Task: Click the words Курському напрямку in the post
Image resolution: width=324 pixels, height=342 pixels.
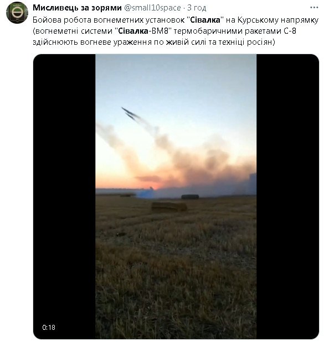Action: tap(278, 20)
